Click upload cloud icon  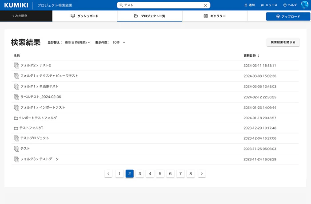pyautogui.click(x=278, y=16)
